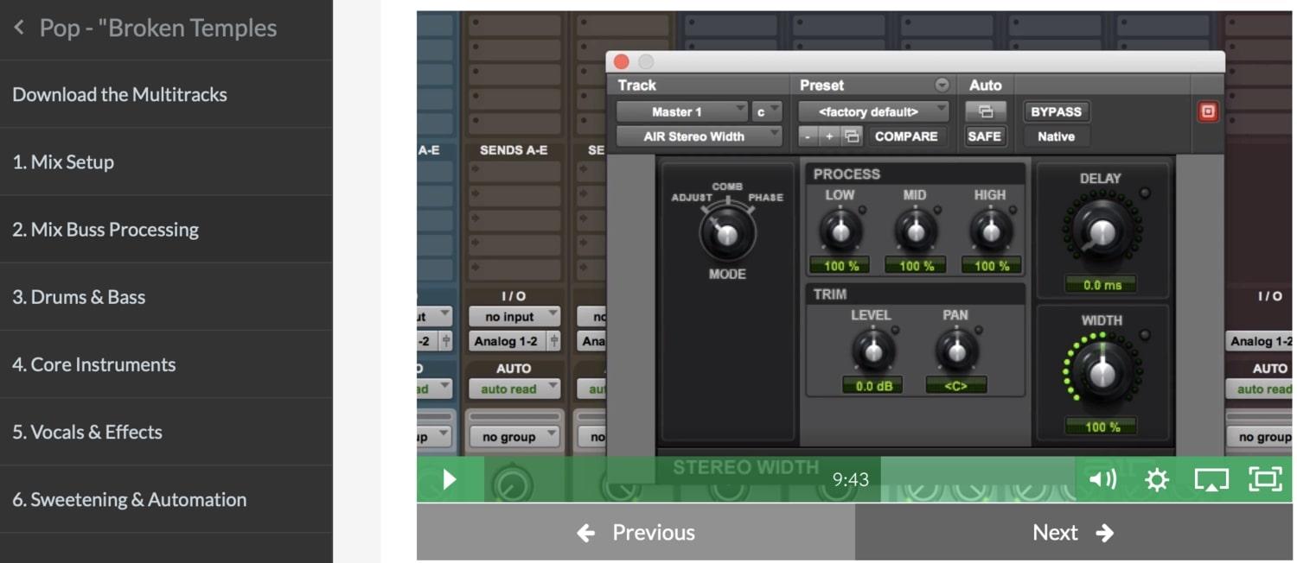
Task: Click the large DELAY knob
Action: (1102, 231)
